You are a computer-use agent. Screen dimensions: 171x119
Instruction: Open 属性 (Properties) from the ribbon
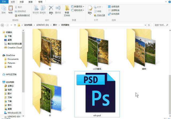90,10
